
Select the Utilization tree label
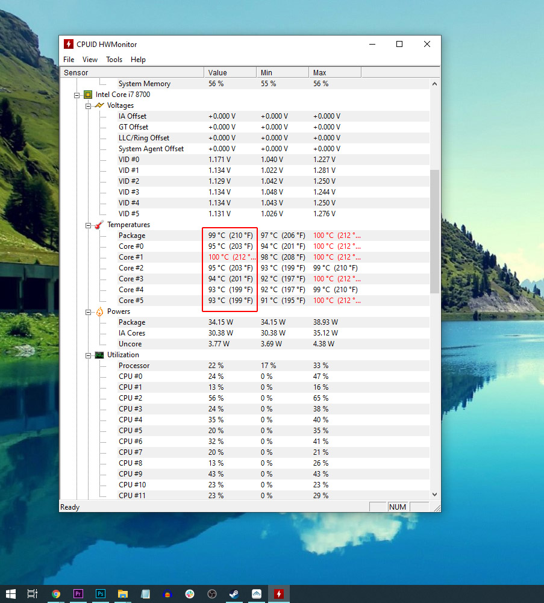click(x=123, y=355)
